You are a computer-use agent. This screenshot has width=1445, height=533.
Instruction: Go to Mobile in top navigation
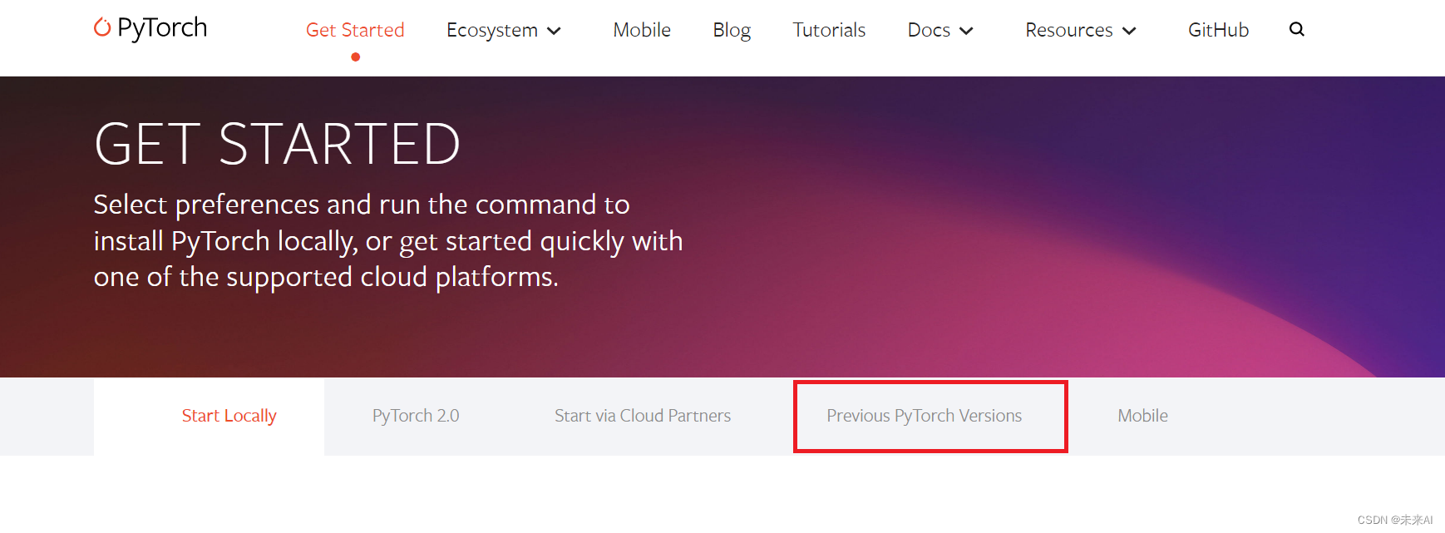[641, 30]
